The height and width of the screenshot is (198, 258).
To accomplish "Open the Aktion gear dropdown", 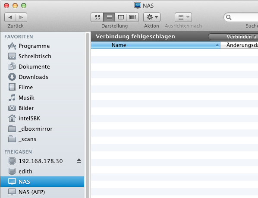I will coord(152,17).
